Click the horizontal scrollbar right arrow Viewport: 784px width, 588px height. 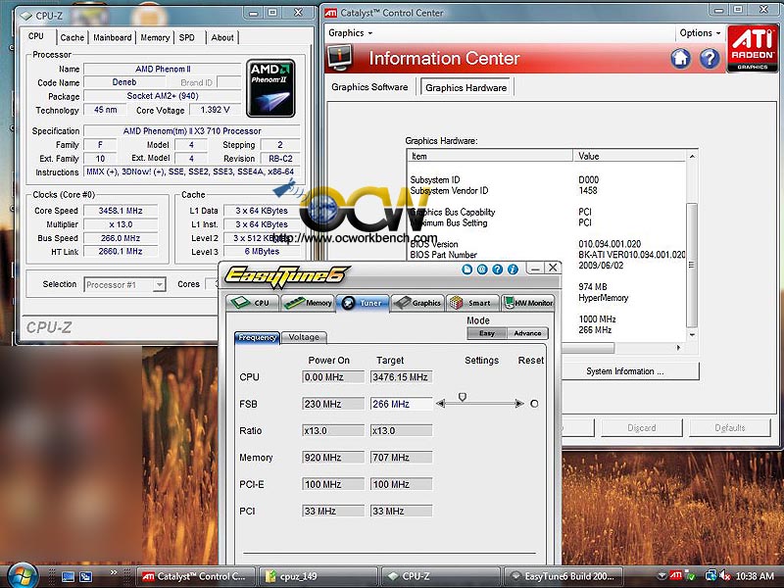(x=678, y=348)
